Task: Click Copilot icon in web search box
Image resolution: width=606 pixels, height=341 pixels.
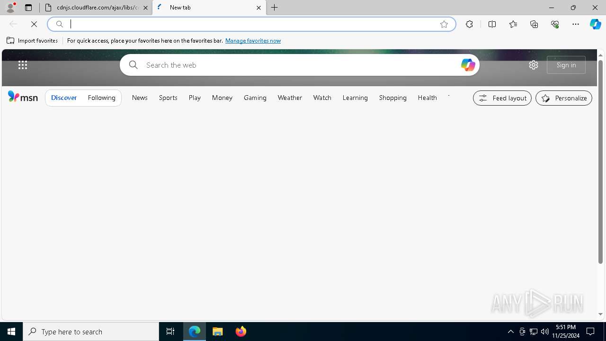Action: [468, 65]
